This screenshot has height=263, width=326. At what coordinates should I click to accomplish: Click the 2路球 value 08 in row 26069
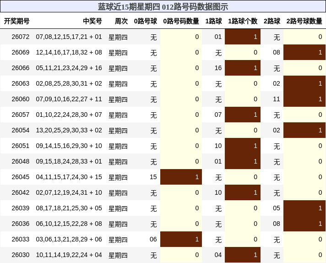(x=277, y=52)
